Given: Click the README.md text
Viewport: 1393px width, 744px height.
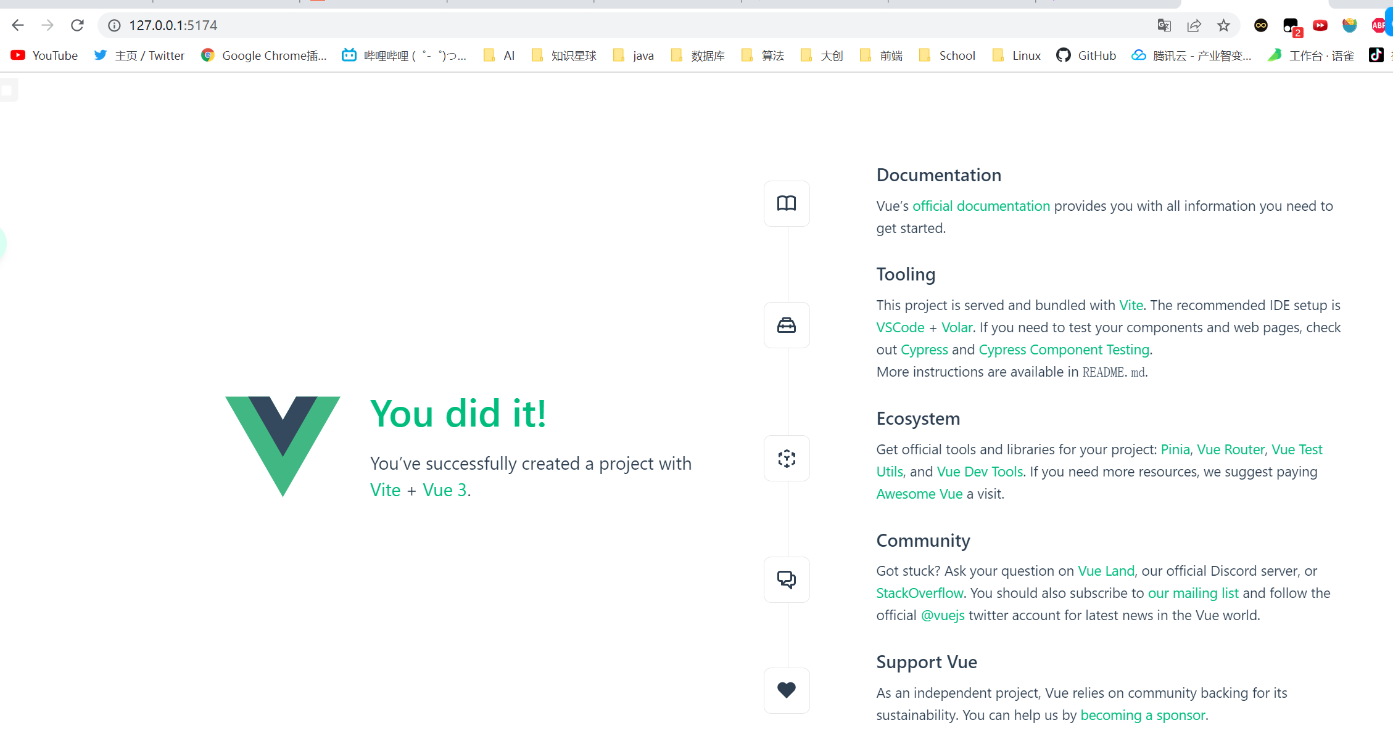Looking at the screenshot, I should (1114, 372).
